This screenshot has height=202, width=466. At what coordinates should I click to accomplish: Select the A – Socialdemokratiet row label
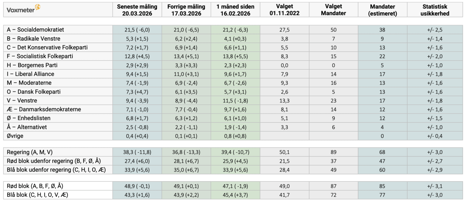35,30
